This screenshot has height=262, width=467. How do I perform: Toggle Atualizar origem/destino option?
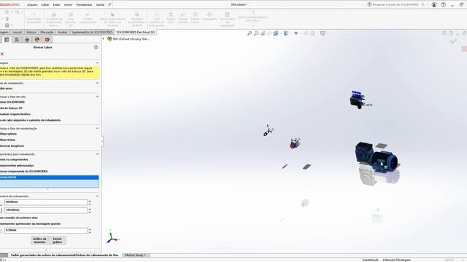click(x=15, y=114)
